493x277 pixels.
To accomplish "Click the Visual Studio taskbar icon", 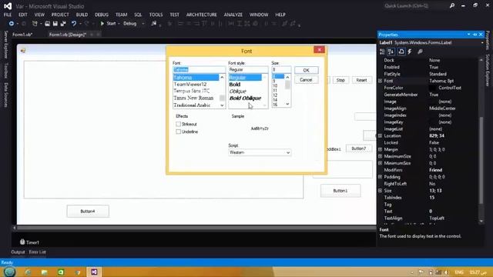I will [x=94, y=272].
